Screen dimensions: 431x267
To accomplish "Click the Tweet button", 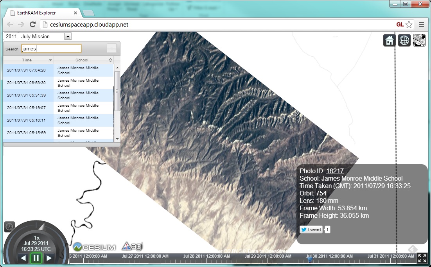I will [x=311, y=229].
